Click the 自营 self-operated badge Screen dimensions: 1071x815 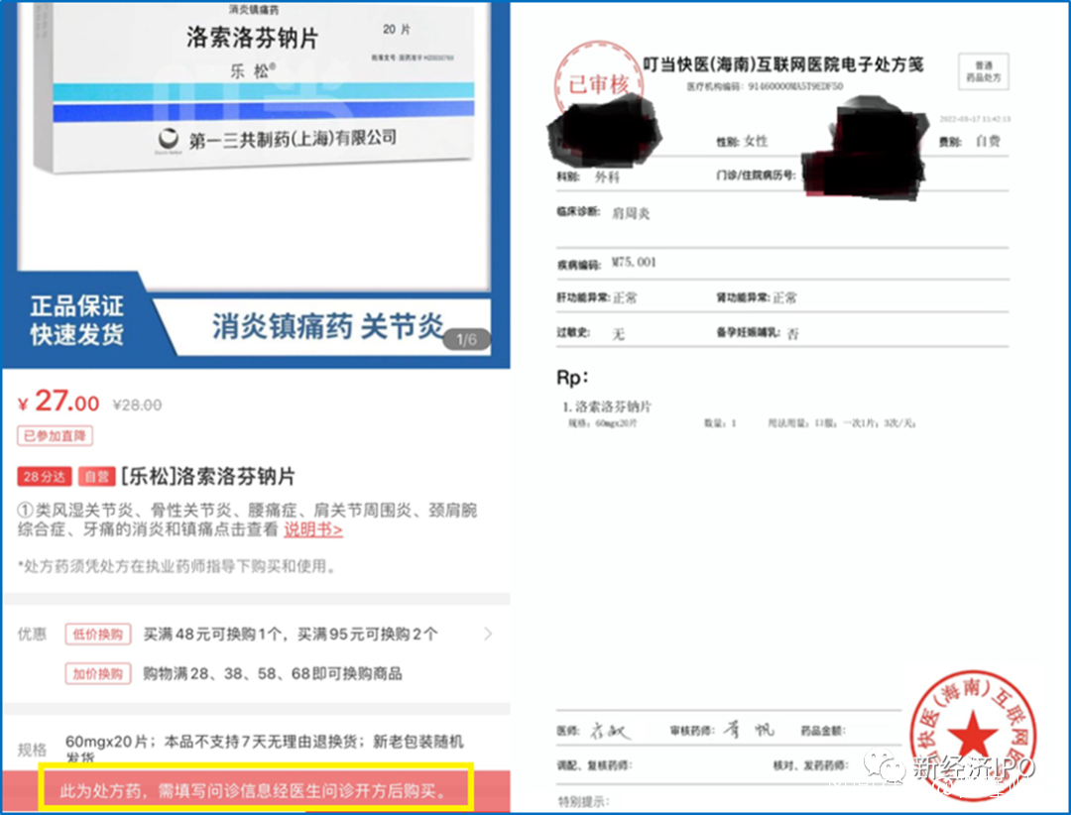pos(96,476)
